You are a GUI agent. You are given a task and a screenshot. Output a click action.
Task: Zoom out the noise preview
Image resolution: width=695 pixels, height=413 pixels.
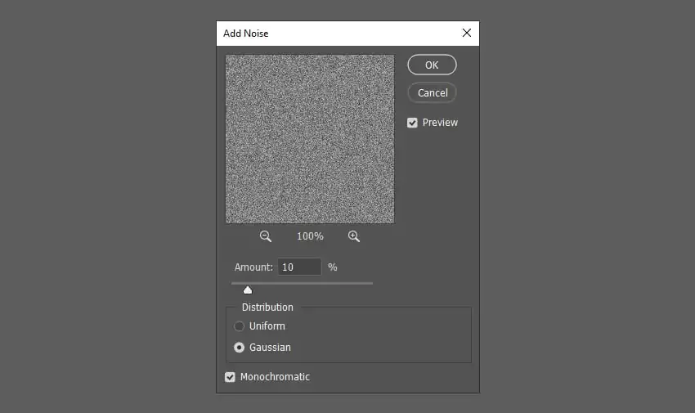(266, 236)
